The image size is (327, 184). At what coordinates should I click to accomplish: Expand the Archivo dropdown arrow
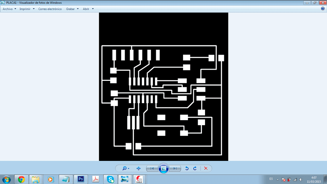(15, 9)
